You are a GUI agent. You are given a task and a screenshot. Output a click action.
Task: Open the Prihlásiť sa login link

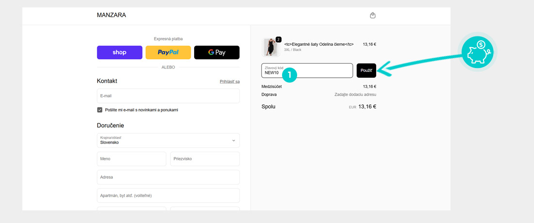pos(230,82)
